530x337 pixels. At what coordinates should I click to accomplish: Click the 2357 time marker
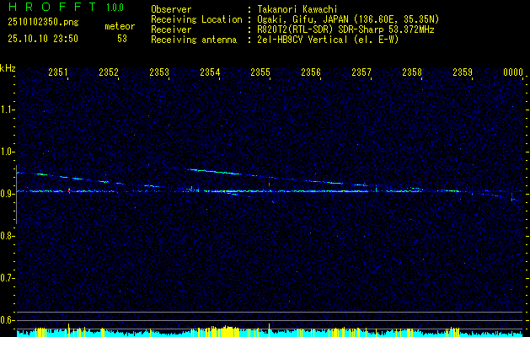(361, 72)
